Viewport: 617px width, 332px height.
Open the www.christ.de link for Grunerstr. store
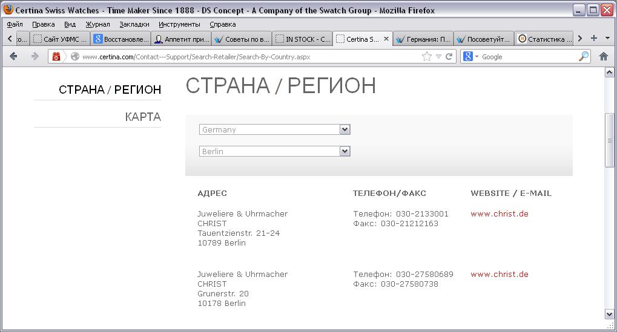coord(499,274)
